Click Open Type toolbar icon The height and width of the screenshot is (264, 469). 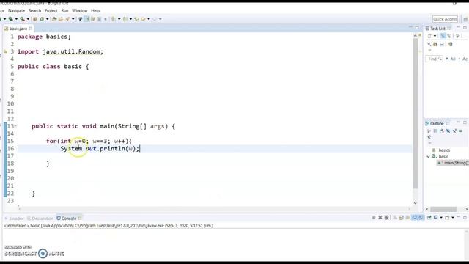[x=54, y=19]
